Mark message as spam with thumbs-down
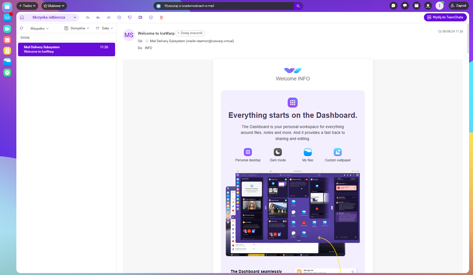473x275 pixels. [130, 17]
